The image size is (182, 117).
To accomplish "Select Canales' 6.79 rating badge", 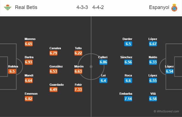I will coord(53,53).
